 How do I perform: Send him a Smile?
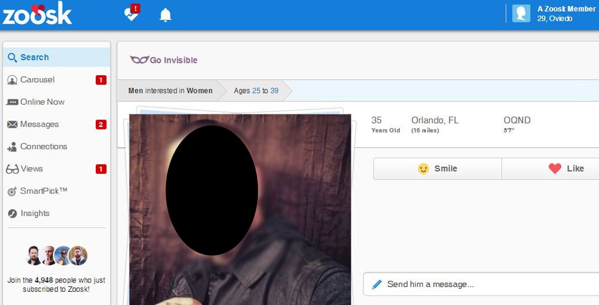[x=437, y=168]
